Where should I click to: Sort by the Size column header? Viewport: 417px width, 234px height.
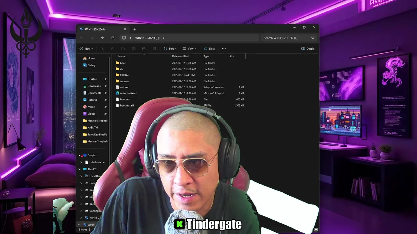[x=232, y=57]
